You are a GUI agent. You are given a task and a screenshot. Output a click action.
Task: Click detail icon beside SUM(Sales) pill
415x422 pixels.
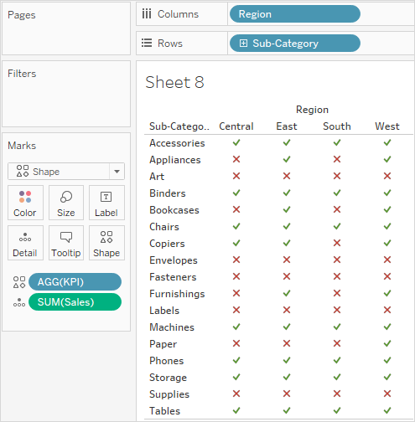point(19,302)
